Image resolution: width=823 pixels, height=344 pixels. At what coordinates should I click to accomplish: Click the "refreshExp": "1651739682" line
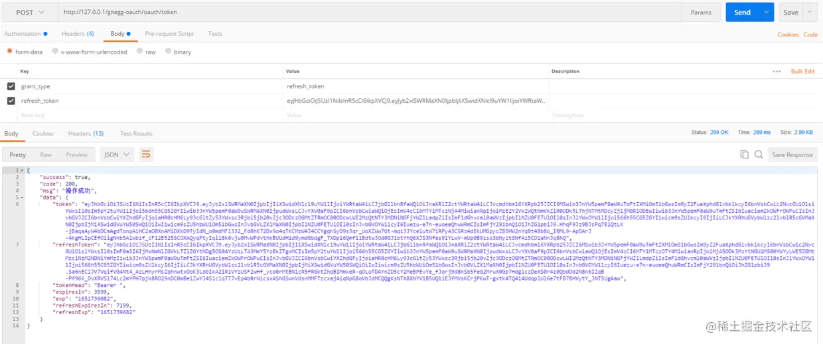pyautogui.click(x=94, y=312)
